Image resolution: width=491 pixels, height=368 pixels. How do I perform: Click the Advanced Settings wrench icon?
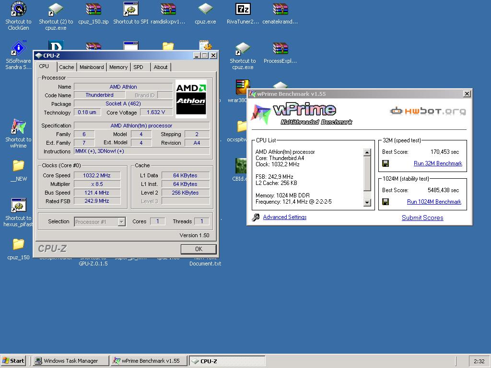[x=256, y=217]
